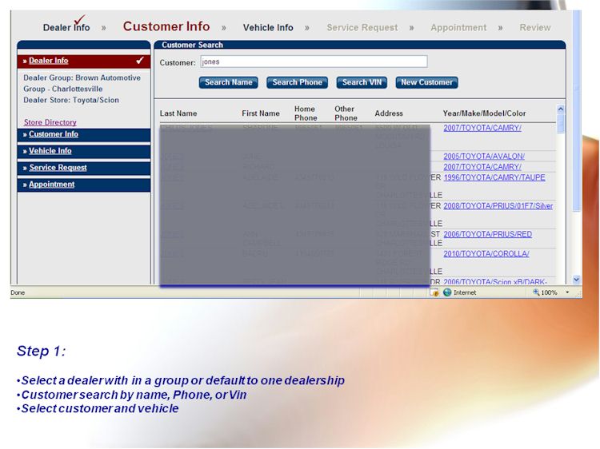
Task: Click the Dealer Info sidebar link
Action: (x=48, y=61)
